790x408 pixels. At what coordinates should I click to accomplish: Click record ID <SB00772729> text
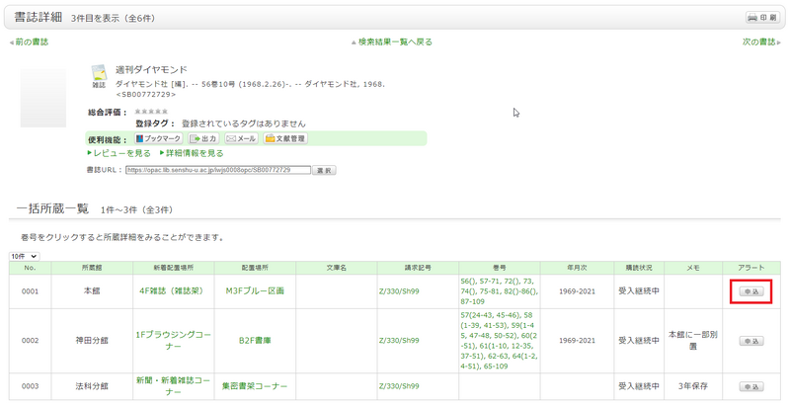[x=145, y=94]
